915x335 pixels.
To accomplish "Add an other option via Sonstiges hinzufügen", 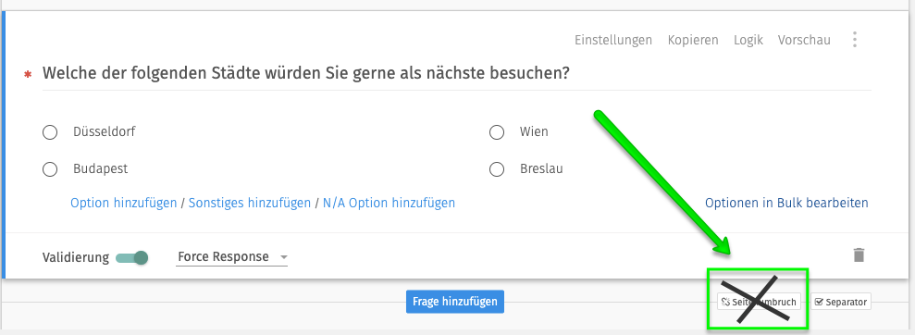I will point(250,203).
